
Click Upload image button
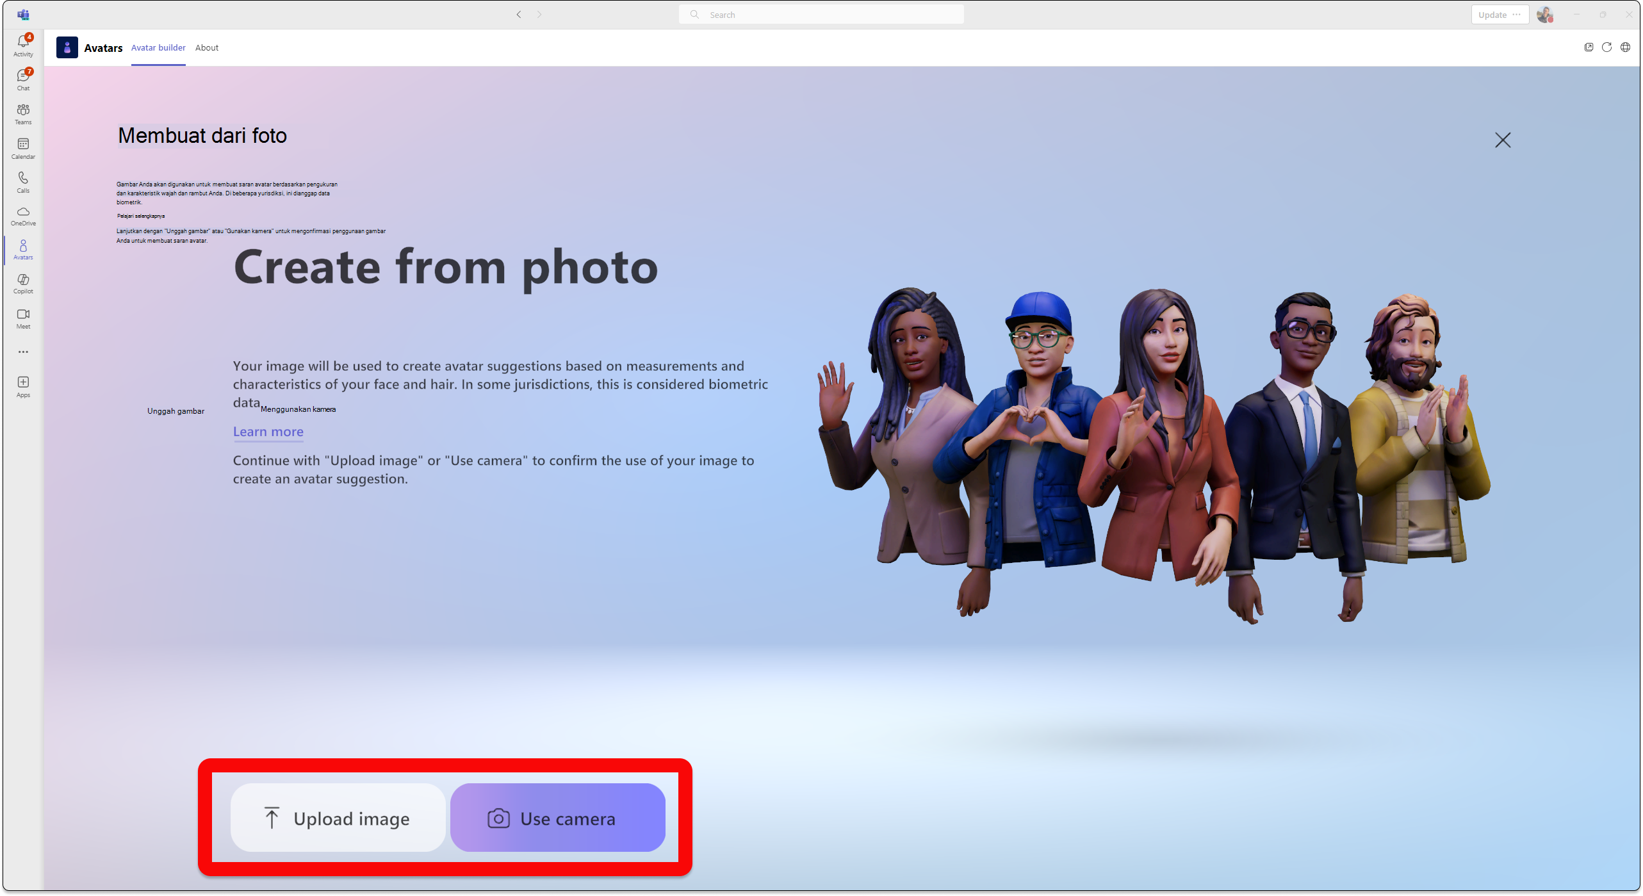click(336, 818)
